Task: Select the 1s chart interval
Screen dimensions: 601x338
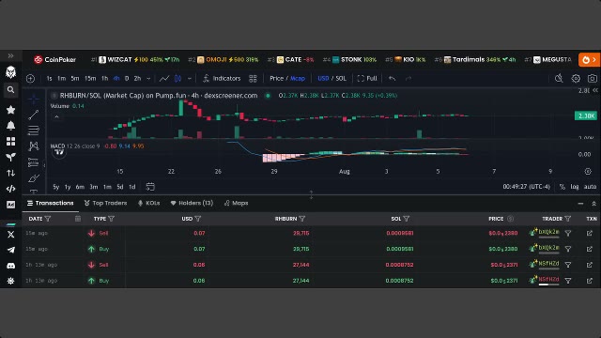Action: coord(49,79)
